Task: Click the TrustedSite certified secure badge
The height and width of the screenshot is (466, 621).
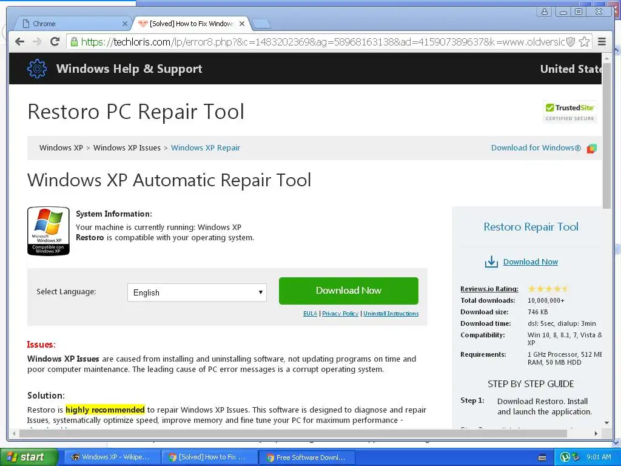Action: 569,112
